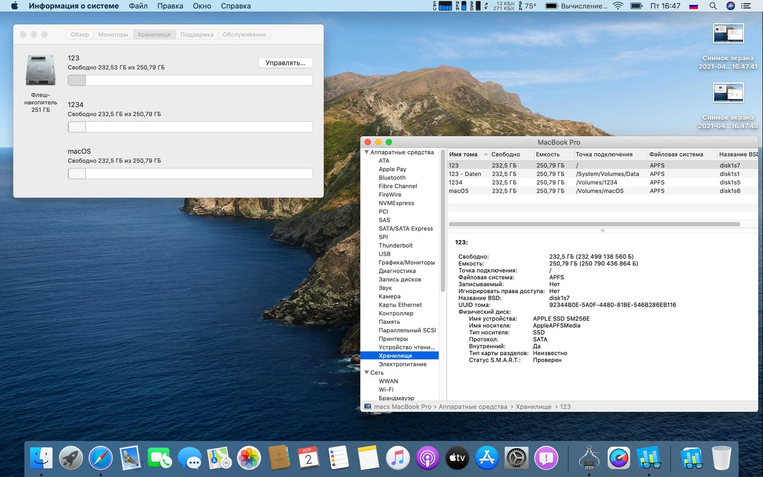Open Launchpad rocket icon in dock
This screenshot has width=763, height=477.
tap(71, 458)
